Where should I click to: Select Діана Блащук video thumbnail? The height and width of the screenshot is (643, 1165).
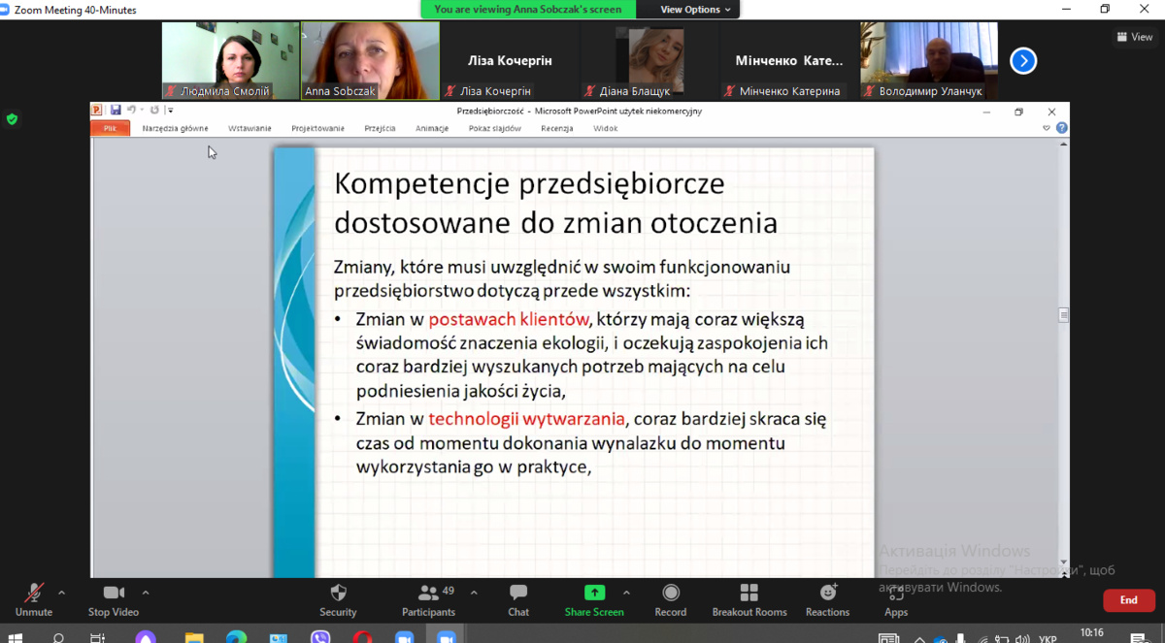649,61
